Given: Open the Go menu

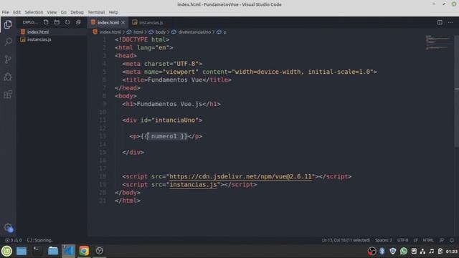Looking at the screenshot, I should 64,12.
